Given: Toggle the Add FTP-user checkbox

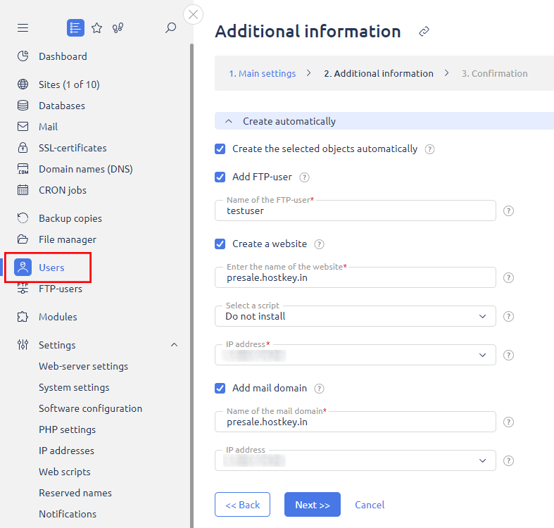Looking at the screenshot, I should point(220,177).
